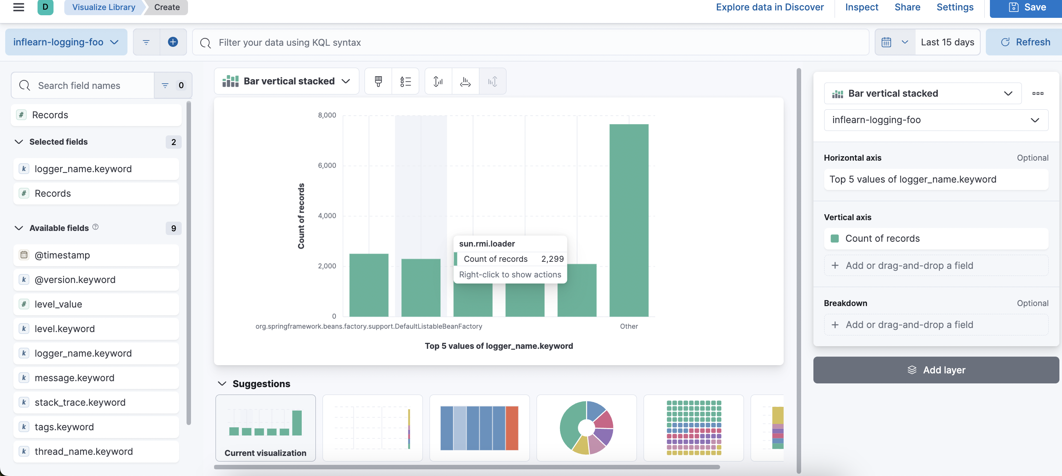This screenshot has width=1062, height=476.
Task: Open left axis settings icon
Action: coord(438,81)
